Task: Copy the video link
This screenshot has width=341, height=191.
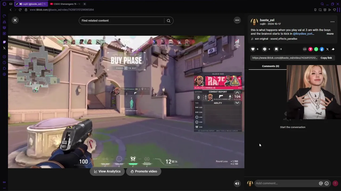Action: tap(326, 58)
